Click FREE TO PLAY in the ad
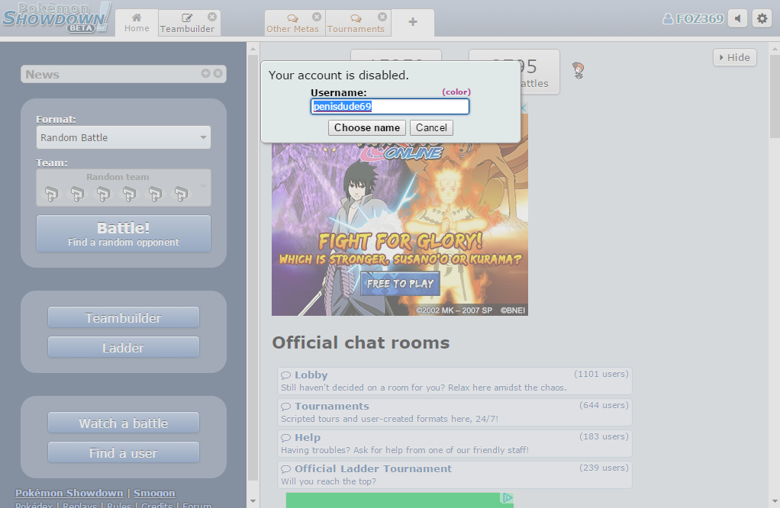 tap(400, 284)
